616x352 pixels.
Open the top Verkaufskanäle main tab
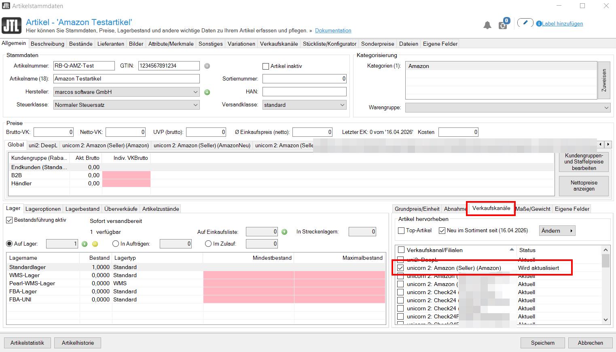click(x=279, y=44)
